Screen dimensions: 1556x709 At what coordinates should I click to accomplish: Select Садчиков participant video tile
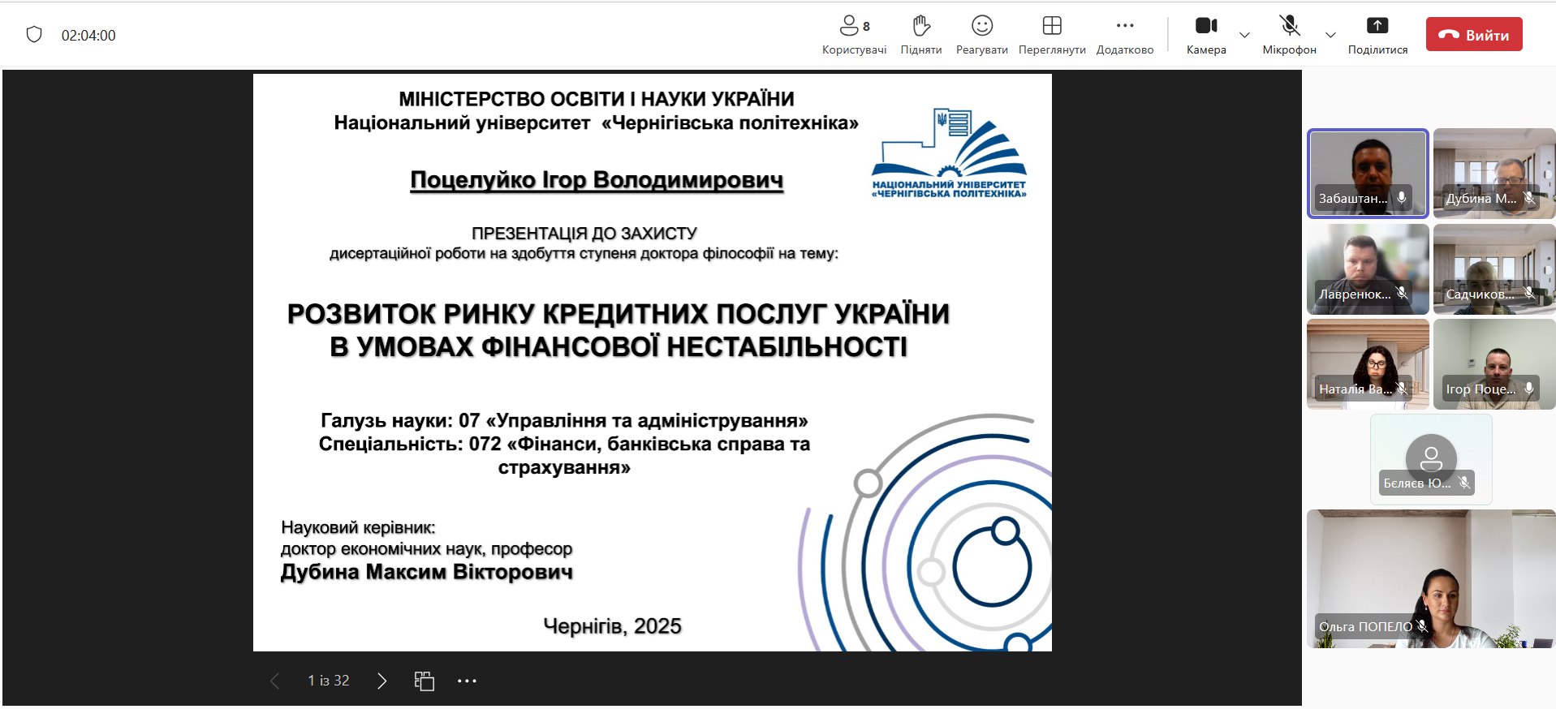coord(1494,269)
